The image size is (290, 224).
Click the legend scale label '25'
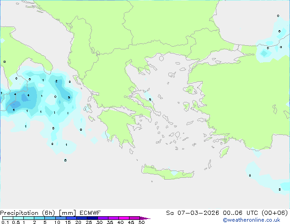pyautogui.click(x=89, y=222)
